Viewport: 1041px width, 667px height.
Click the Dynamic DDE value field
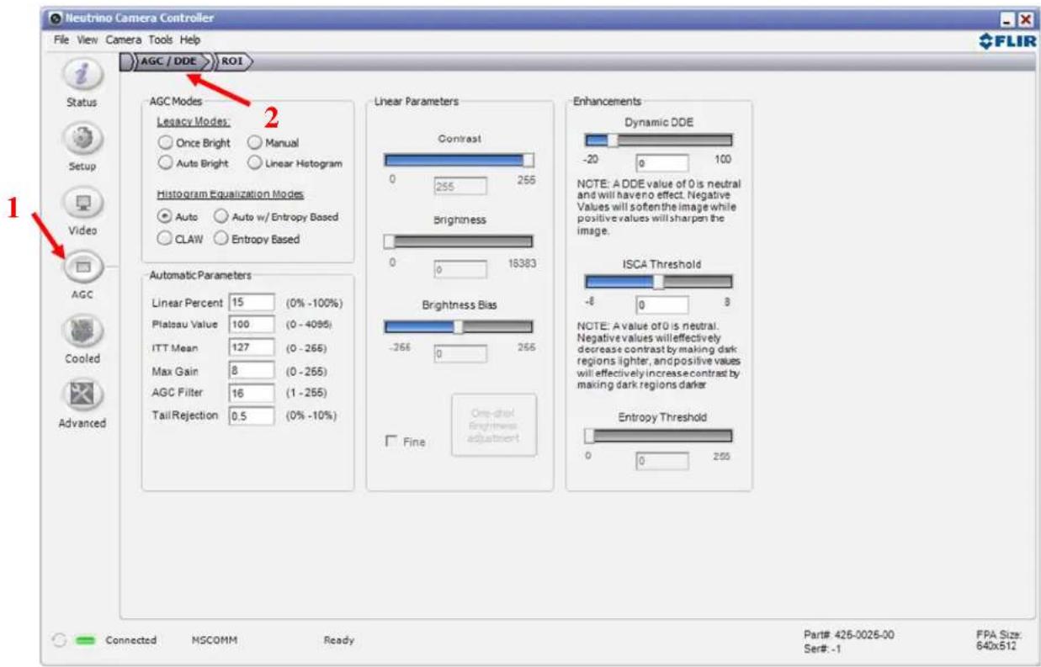(x=661, y=163)
